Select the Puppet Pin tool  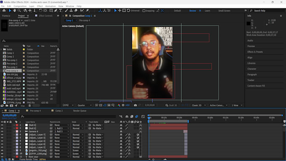point(87,11)
